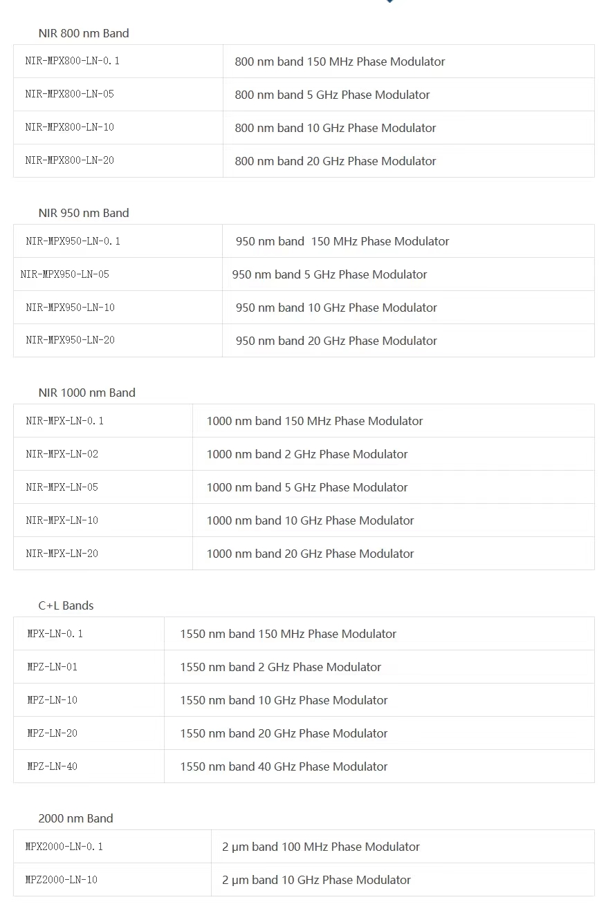Image resolution: width=606 pixels, height=922 pixels.
Task: Open the MPX-LN-0.1 model entry
Action: point(55,634)
